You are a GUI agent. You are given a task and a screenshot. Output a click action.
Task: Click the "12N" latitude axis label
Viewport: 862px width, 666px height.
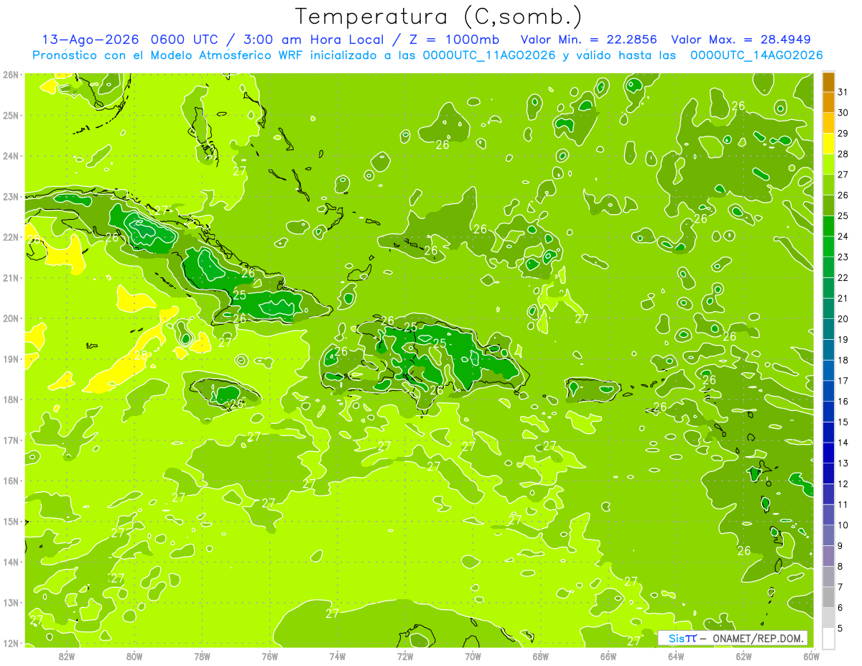coord(11,643)
